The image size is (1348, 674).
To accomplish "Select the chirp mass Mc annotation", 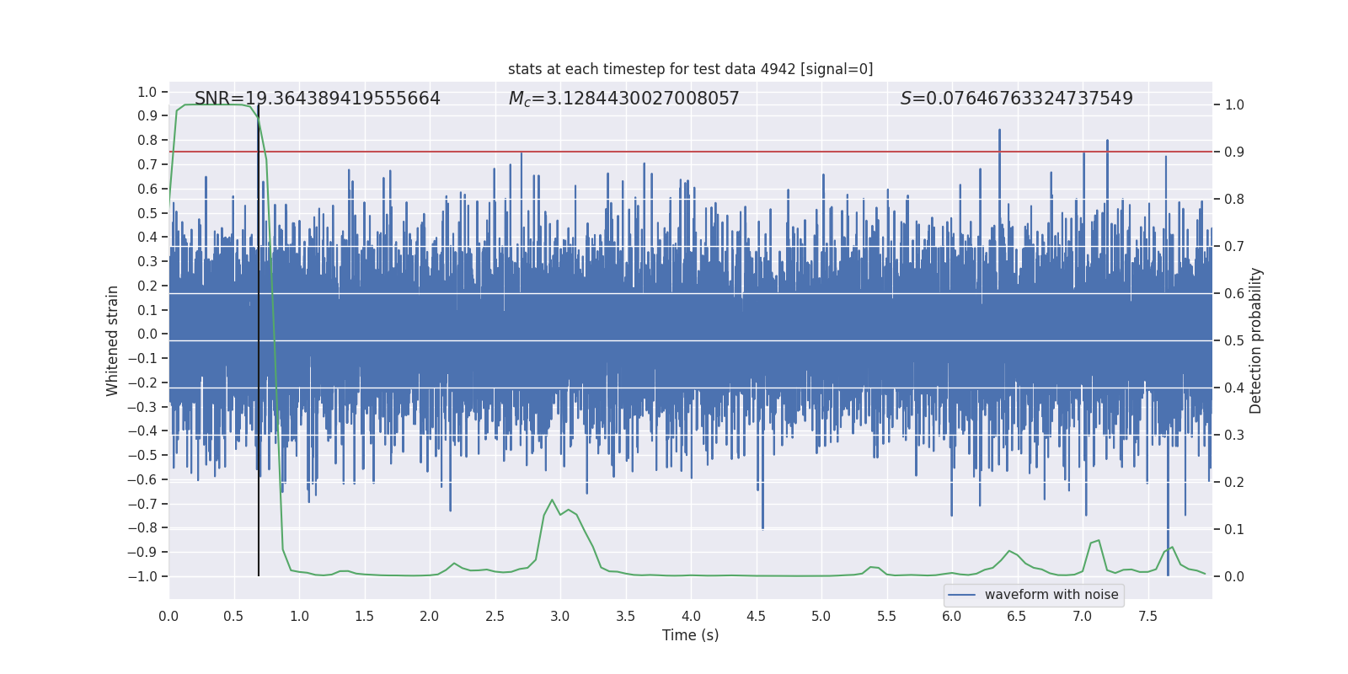I will point(623,99).
